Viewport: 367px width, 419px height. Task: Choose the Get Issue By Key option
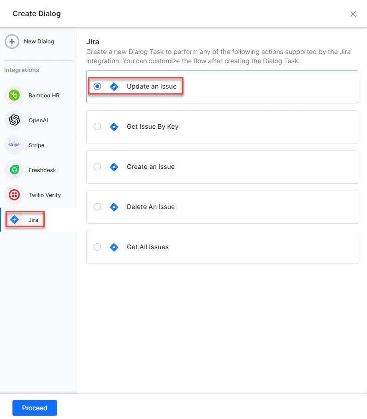point(97,126)
